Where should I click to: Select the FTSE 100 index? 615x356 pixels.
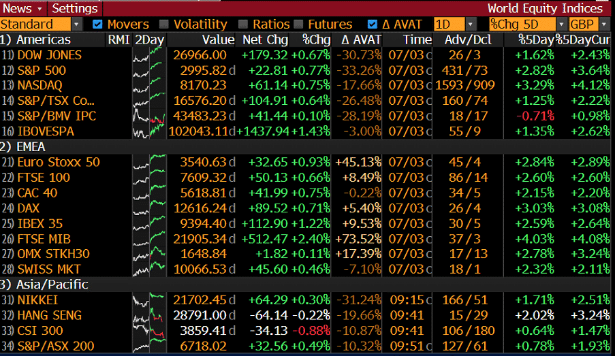tap(44, 177)
